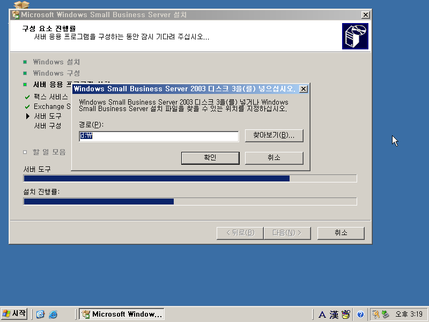Click the first system tray icon
Viewport: 429px width, 322px height.
click(376, 314)
